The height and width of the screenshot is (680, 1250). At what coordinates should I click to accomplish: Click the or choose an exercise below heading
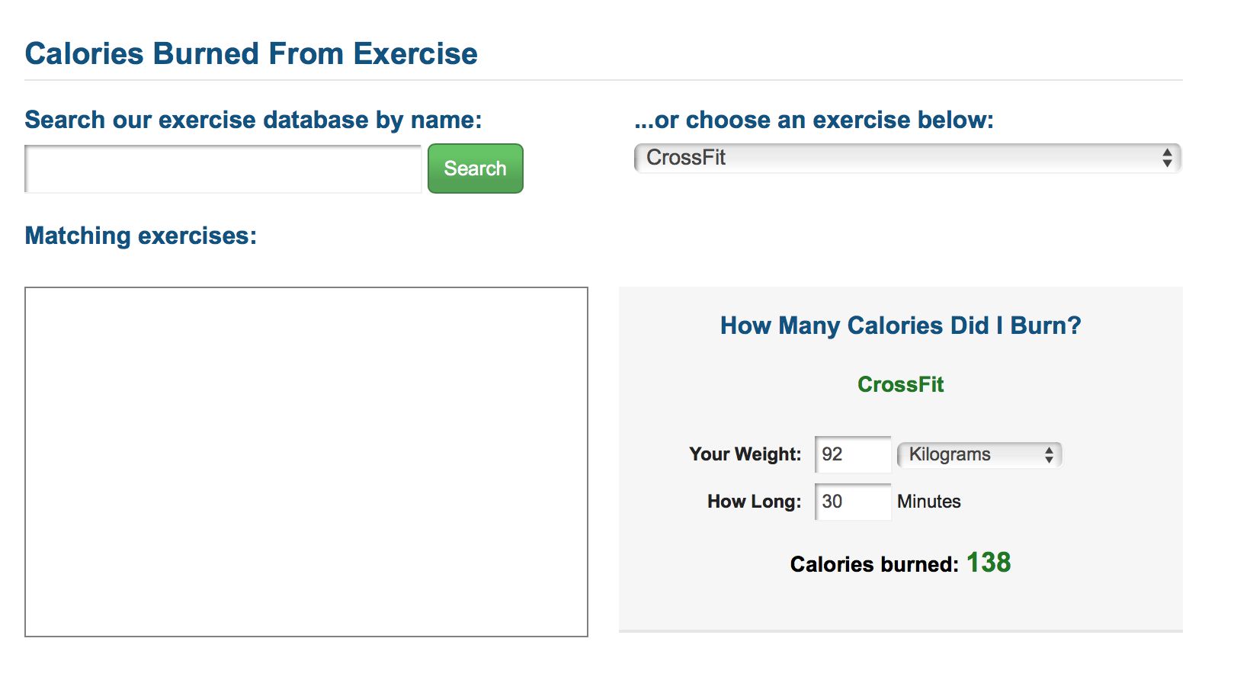tap(813, 120)
